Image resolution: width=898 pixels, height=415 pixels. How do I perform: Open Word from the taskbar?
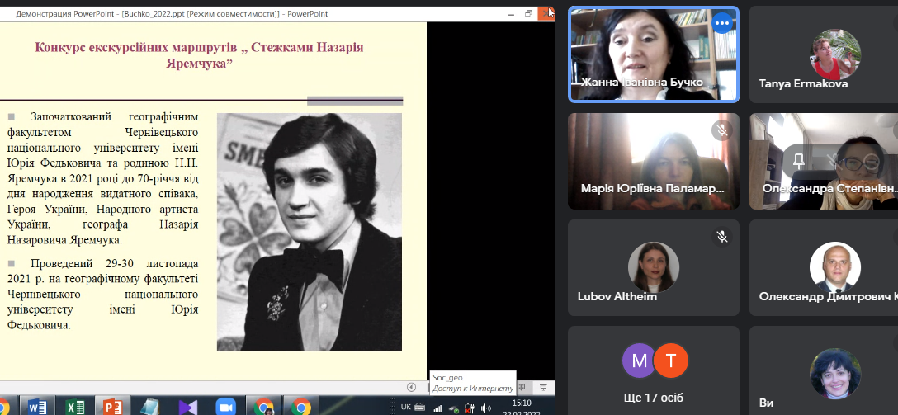point(38,406)
